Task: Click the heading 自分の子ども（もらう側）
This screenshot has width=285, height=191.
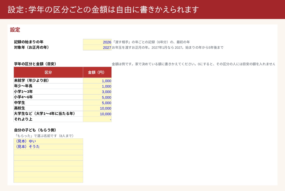Action: (x=35, y=130)
